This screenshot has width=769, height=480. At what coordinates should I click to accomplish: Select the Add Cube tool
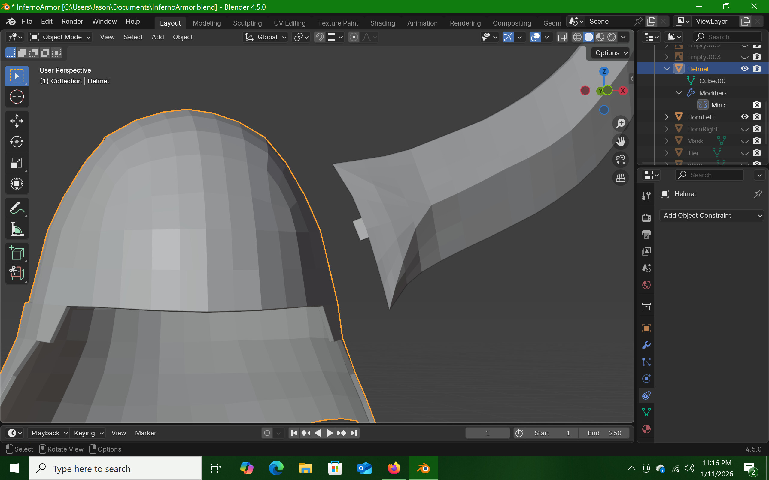pyautogui.click(x=17, y=253)
